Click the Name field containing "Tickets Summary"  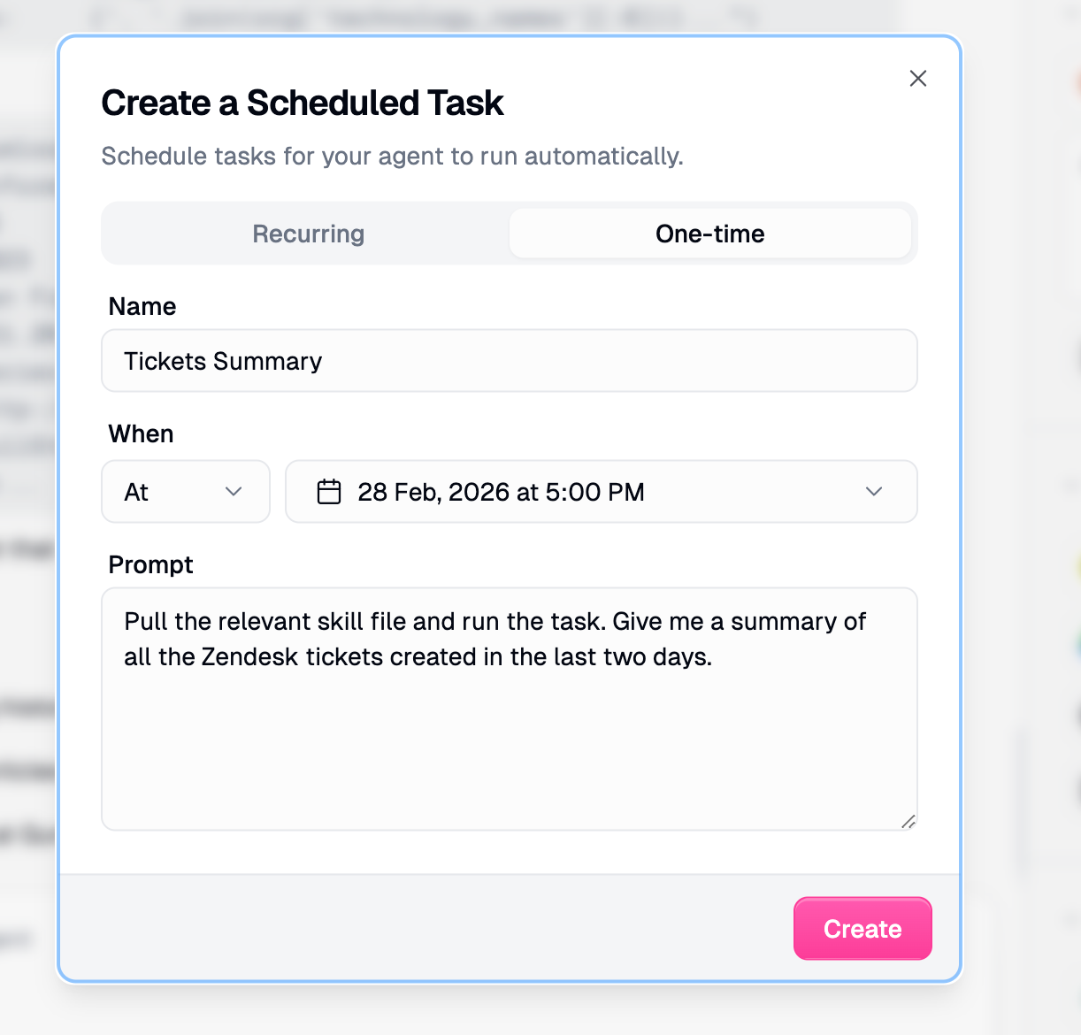510,361
